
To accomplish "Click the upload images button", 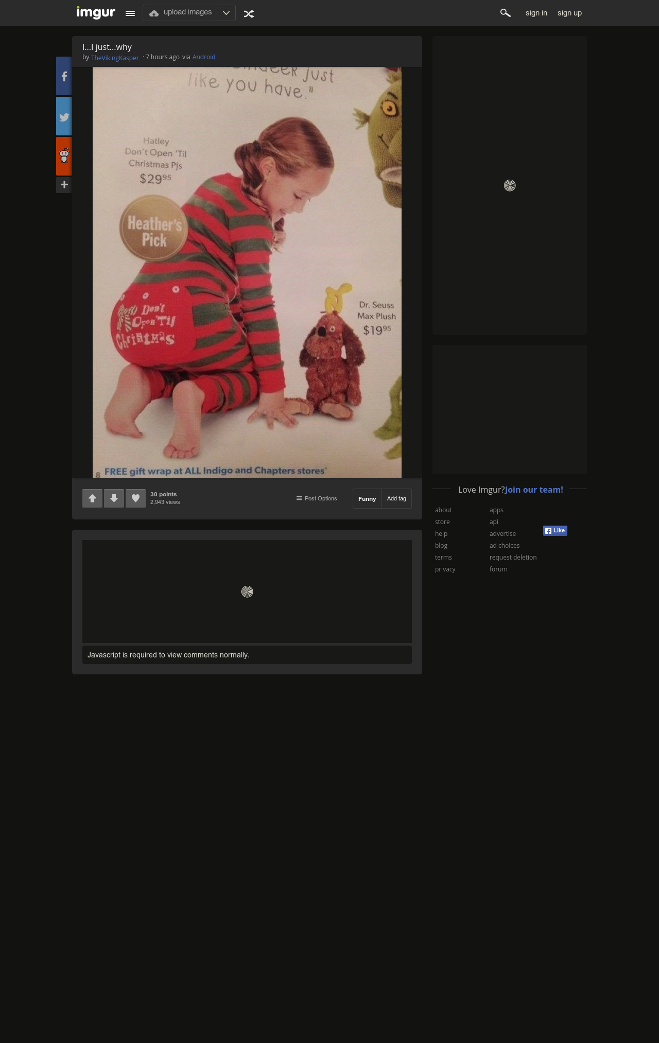I will [x=180, y=13].
